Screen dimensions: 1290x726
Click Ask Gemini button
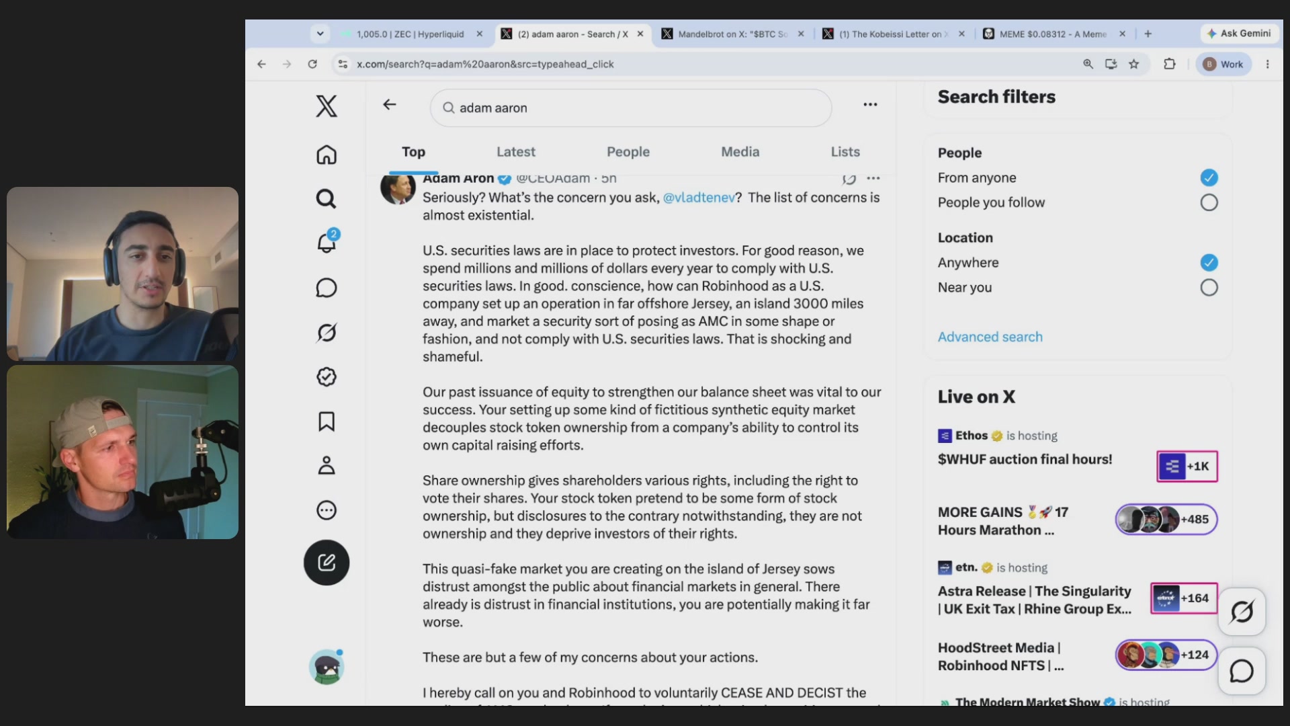(1239, 34)
